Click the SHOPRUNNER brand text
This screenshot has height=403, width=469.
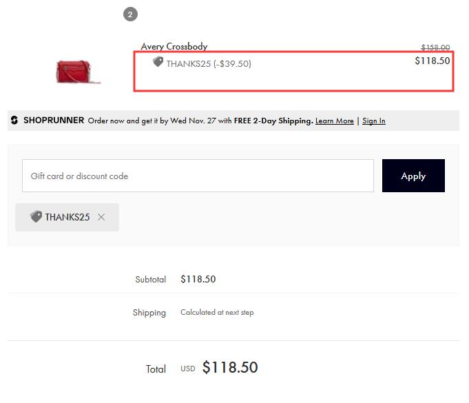tap(54, 121)
